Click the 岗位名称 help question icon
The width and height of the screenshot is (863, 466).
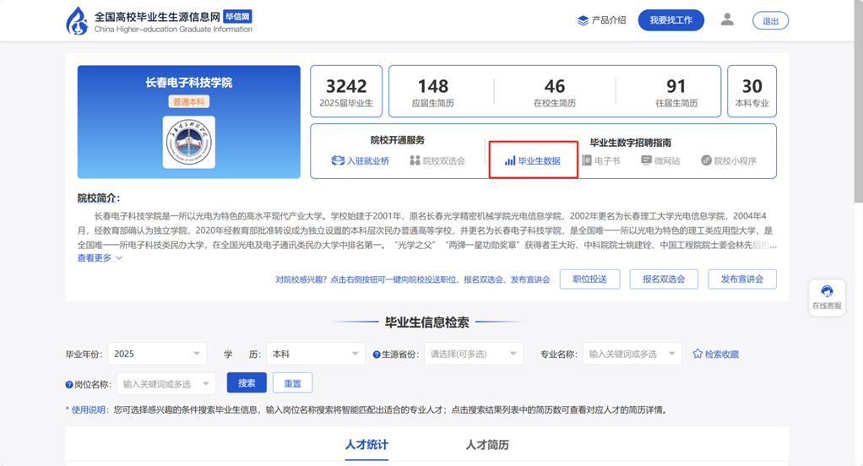[x=69, y=385]
